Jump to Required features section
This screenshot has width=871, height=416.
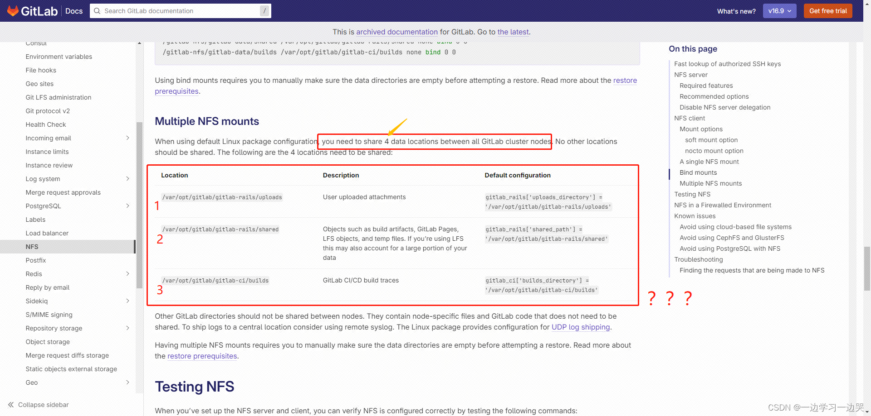(x=706, y=86)
